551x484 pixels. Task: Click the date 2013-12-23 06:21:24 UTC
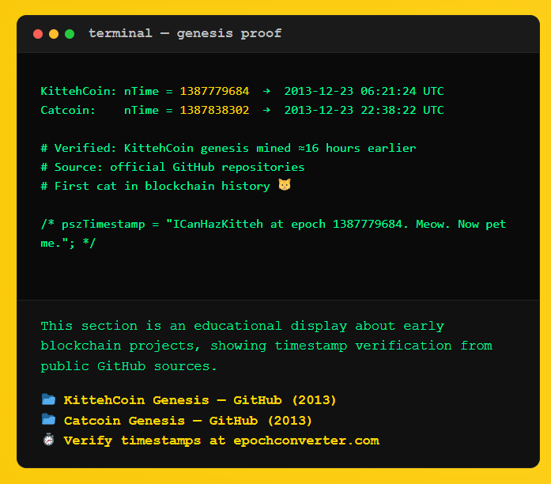tap(364, 92)
